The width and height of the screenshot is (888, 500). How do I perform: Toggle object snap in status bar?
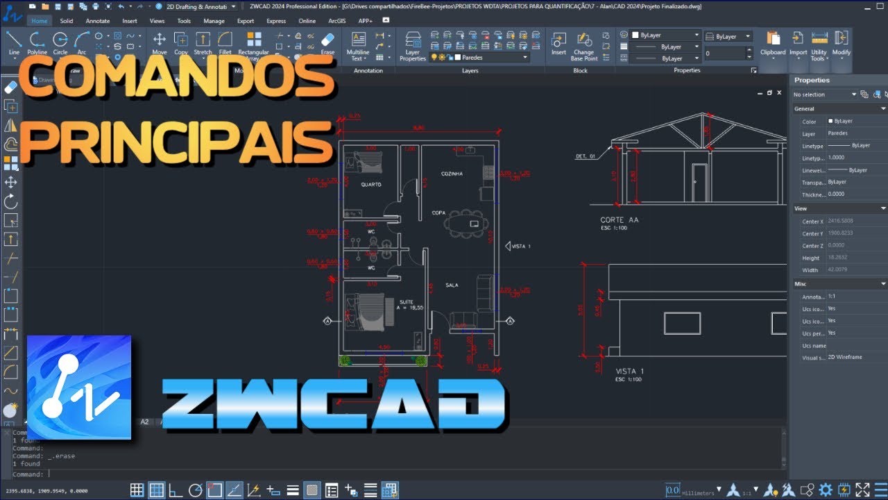[215, 490]
